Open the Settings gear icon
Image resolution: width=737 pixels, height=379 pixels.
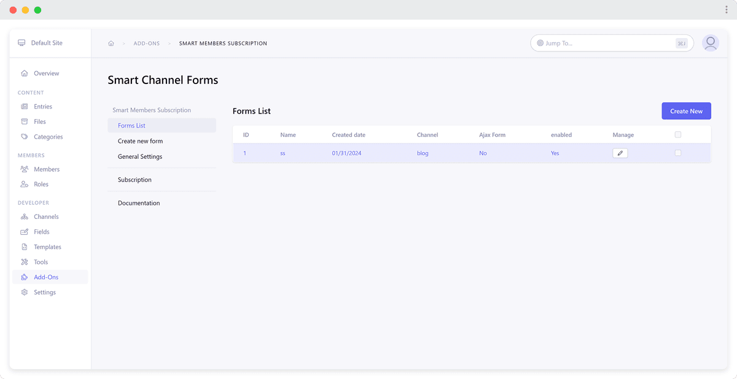pyautogui.click(x=24, y=292)
